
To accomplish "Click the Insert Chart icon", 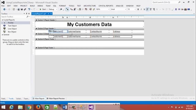I will click(x=186, y=9).
